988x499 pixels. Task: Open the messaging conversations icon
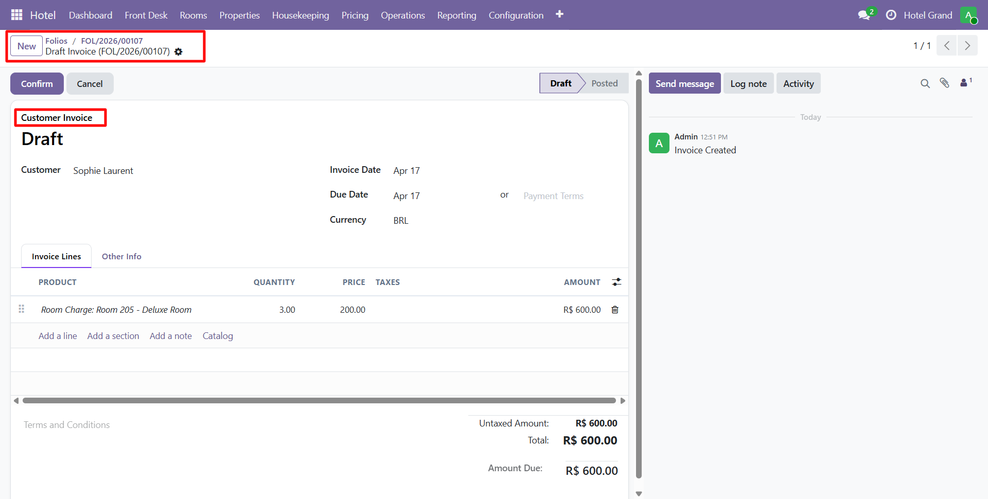pyautogui.click(x=863, y=15)
